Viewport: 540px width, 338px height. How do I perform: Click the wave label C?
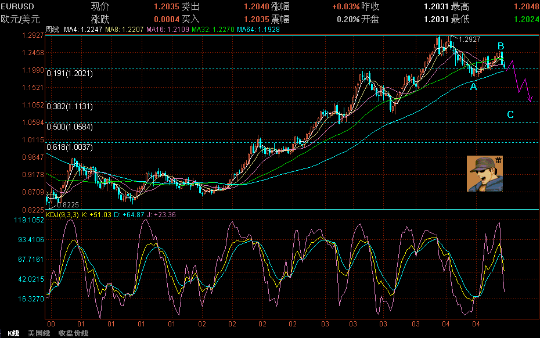point(510,114)
